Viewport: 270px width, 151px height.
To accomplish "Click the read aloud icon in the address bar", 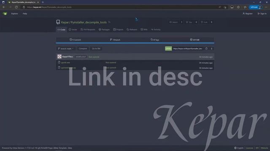I will pyautogui.click(x=220, y=7).
